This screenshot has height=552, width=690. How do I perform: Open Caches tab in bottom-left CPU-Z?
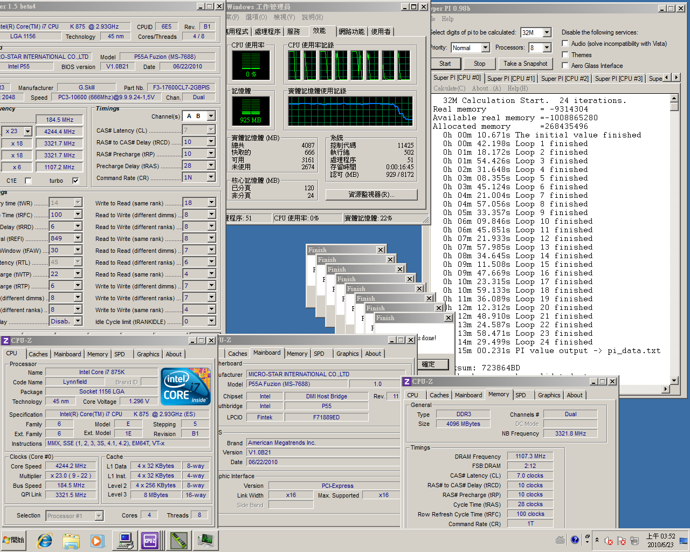[38, 354]
